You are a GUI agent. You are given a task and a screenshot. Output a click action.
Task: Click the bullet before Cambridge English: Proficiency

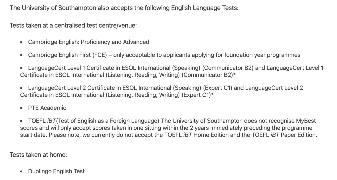pos(22,42)
